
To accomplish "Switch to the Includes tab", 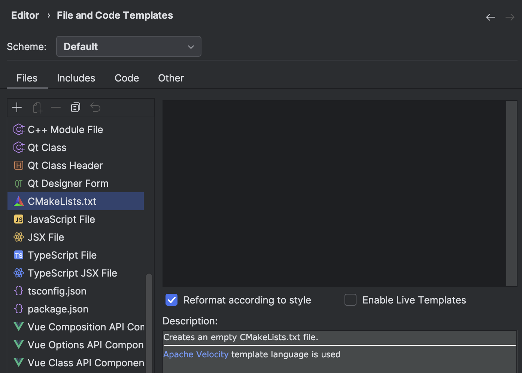I will pyautogui.click(x=76, y=78).
